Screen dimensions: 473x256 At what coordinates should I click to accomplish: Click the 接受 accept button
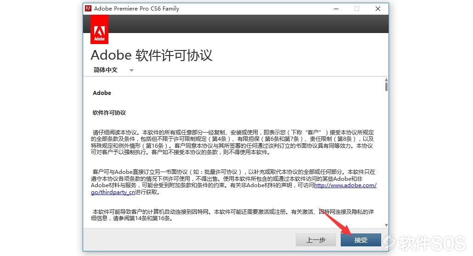tap(361, 240)
